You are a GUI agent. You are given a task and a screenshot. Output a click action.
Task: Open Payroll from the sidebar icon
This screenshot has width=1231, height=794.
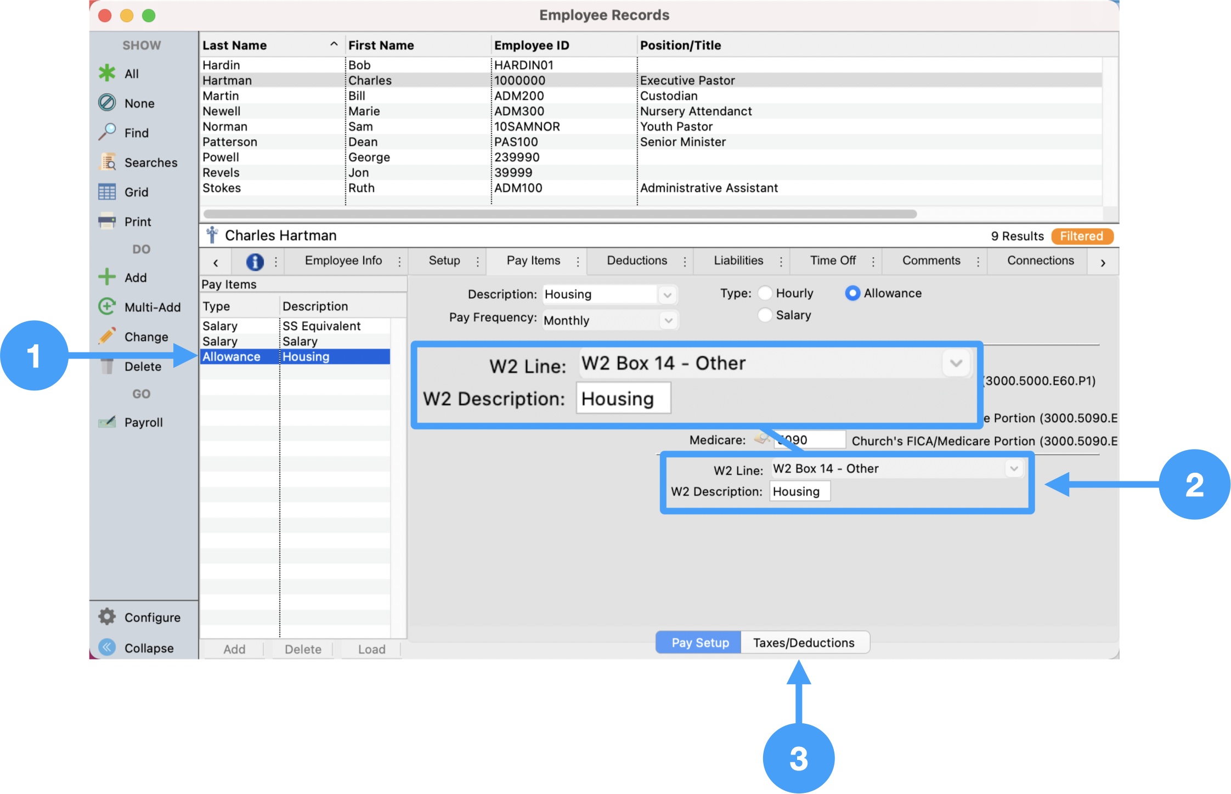tap(107, 422)
